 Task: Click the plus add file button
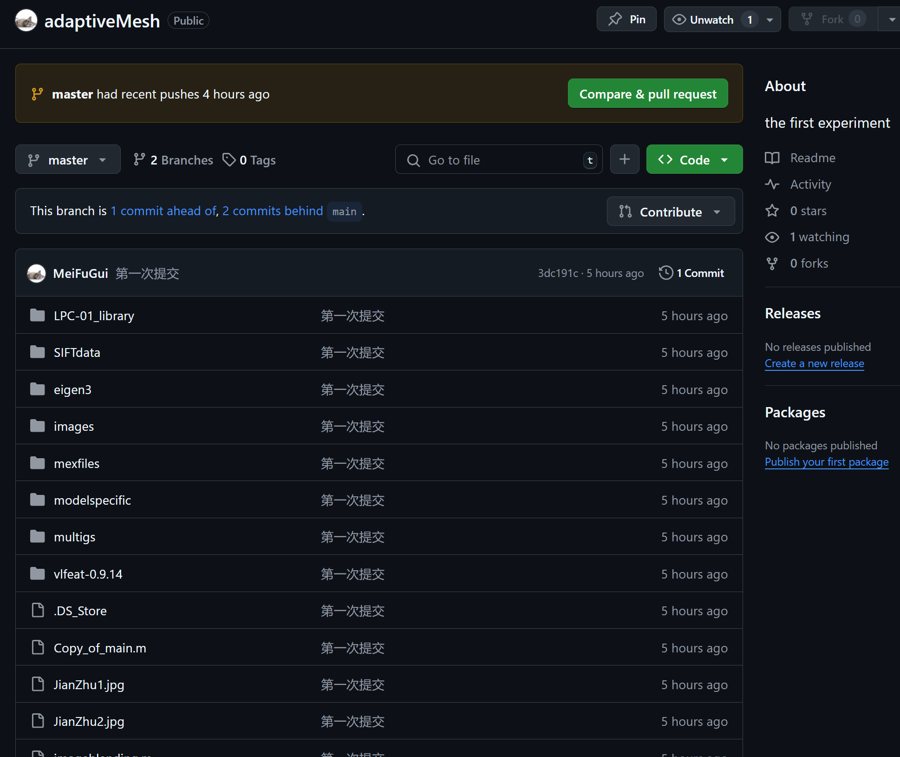tap(624, 159)
